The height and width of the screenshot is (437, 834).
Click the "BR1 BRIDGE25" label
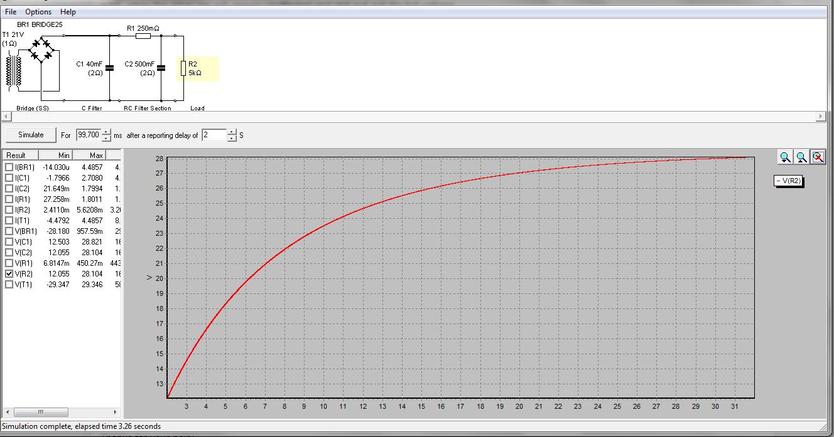pos(40,24)
